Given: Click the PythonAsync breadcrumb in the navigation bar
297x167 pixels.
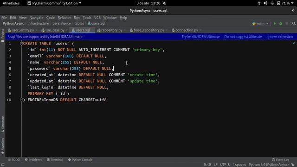Looking at the screenshot, I should (13, 24).
